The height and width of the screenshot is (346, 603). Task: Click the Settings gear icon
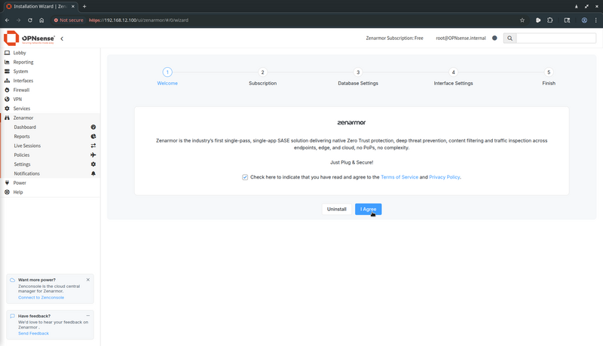click(93, 164)
